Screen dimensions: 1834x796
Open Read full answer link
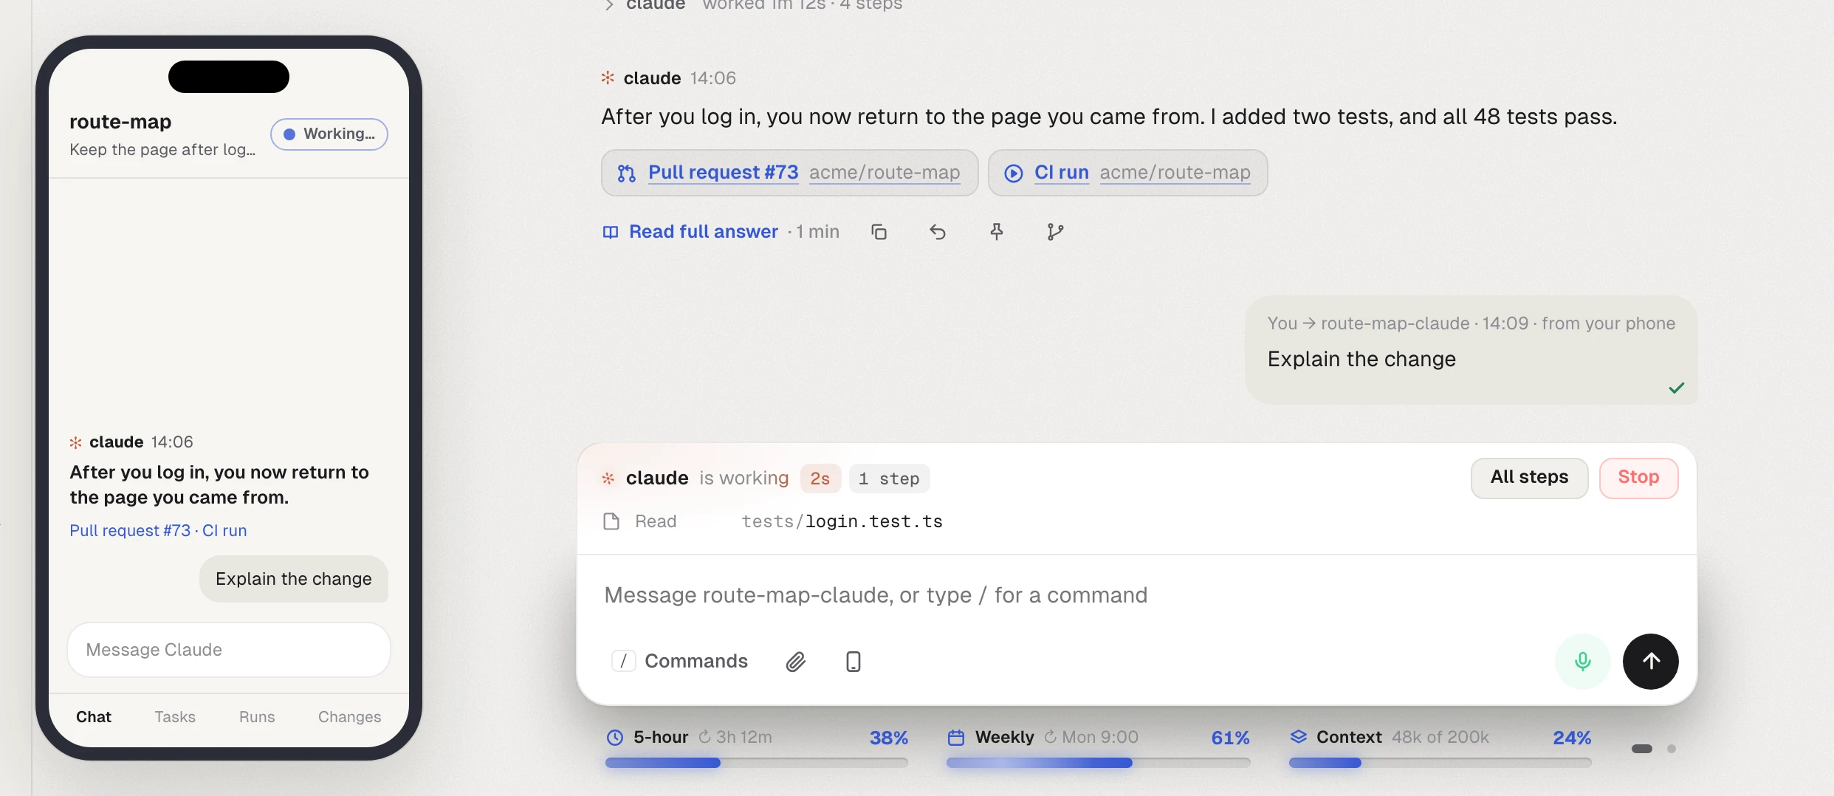click(704, 232)
